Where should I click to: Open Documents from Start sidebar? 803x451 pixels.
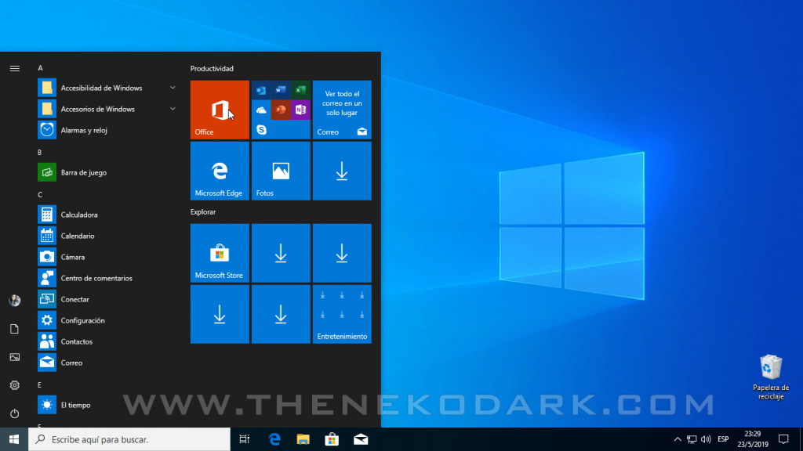[x=14, y=329]
